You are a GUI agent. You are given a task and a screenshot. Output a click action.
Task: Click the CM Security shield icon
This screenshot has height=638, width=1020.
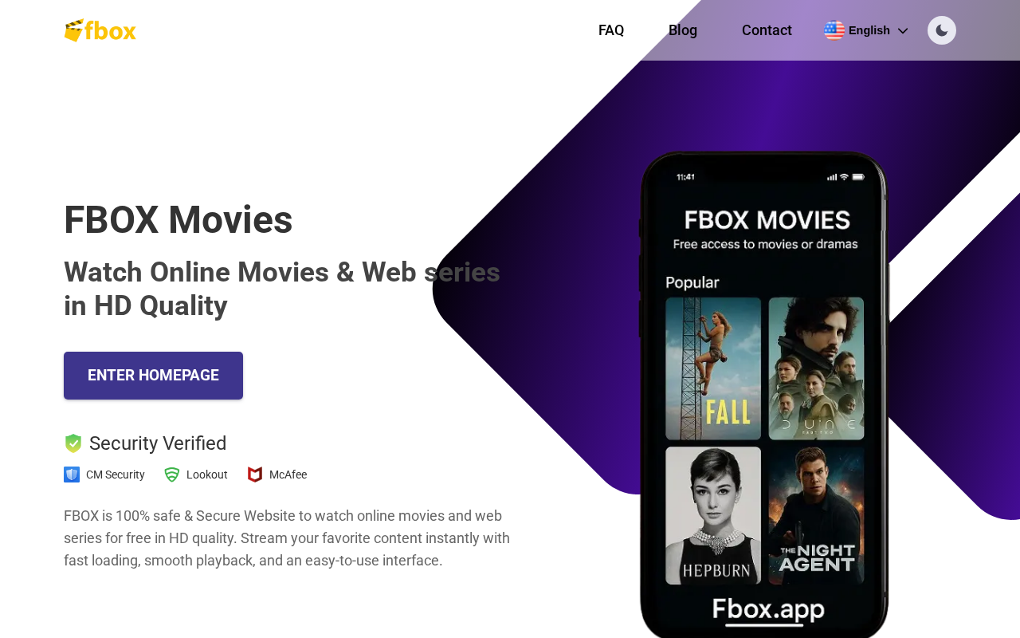point(72,475)
